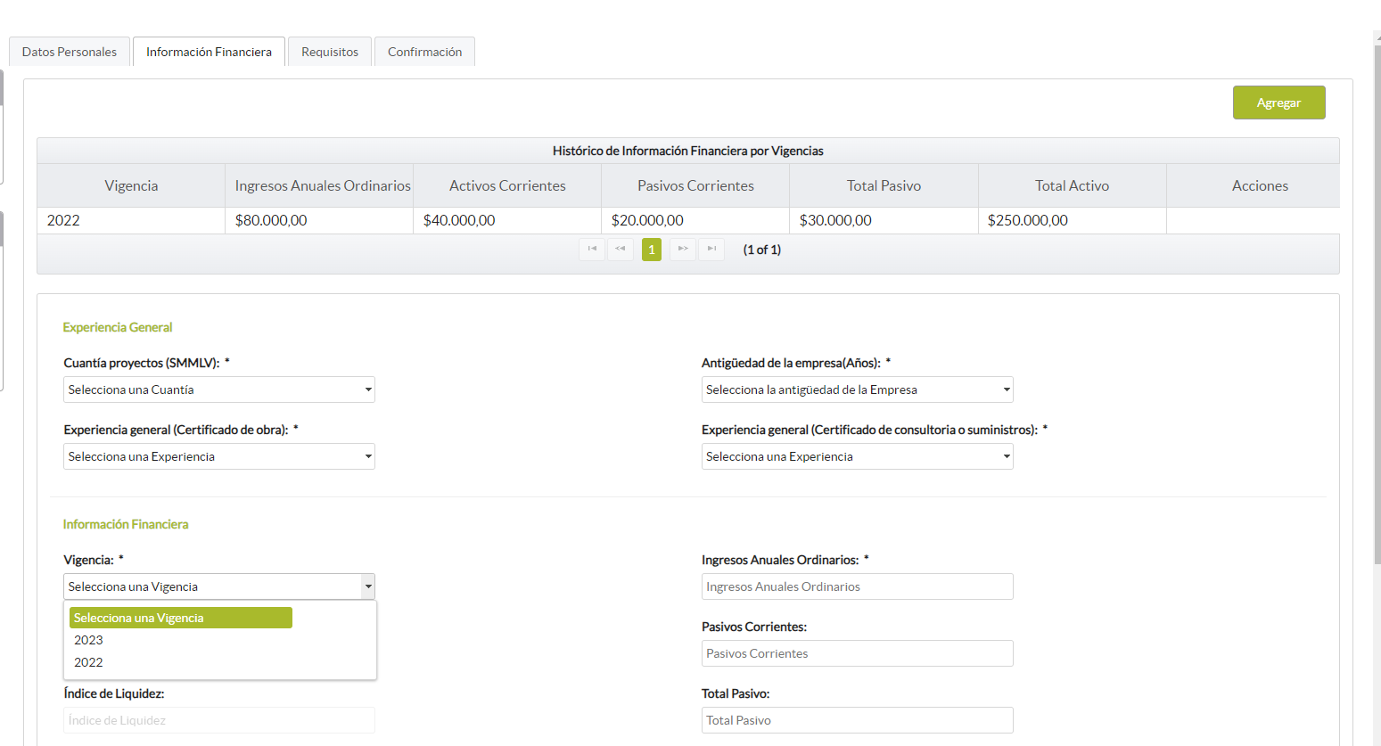
Task: Expand the Antigüedad de la empresa dropdown
Action: pyautogui.click(x=857, y=389)
